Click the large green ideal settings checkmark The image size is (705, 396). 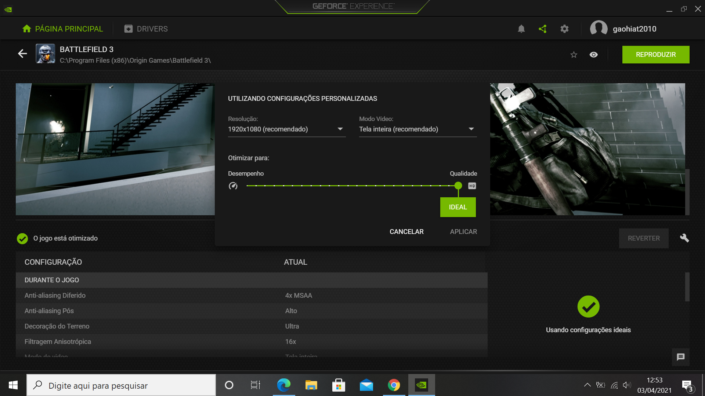click(x=588, y=307)
